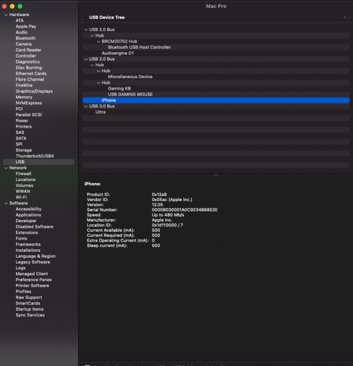Open Installations under Software

28,250
